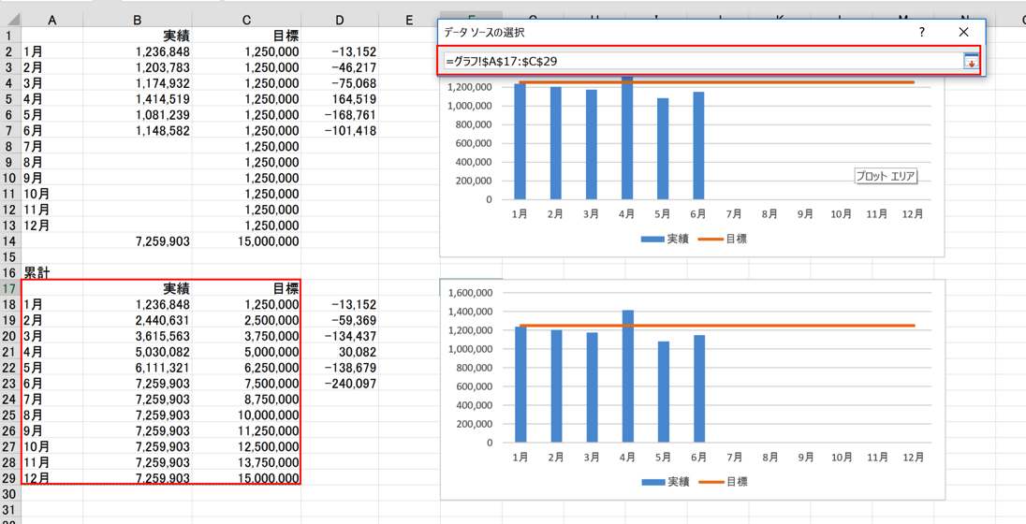The height and width of the screenshot is (524, 1026).
Task: Select column E header
Action: (x=409, y=21)
